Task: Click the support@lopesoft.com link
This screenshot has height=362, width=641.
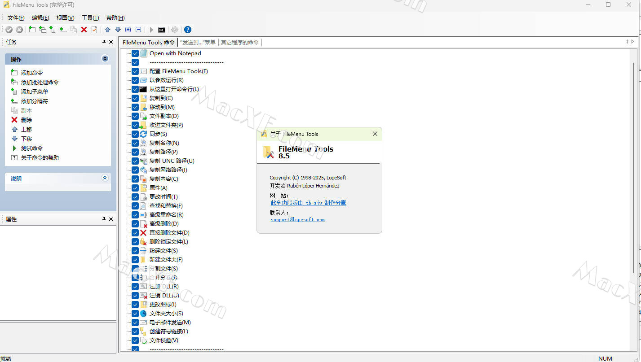Action: (x=297, y=220)
